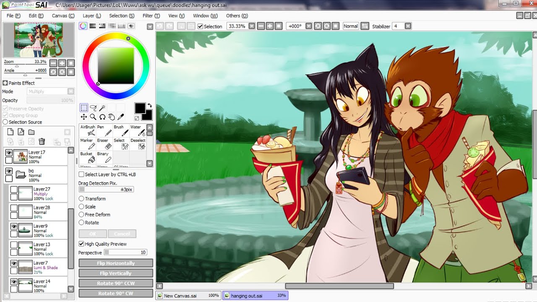Image resolution: width=537 pixels, height=302 pixels.
Task: Choose the Free Deform radio option
Action: point(81,215)
